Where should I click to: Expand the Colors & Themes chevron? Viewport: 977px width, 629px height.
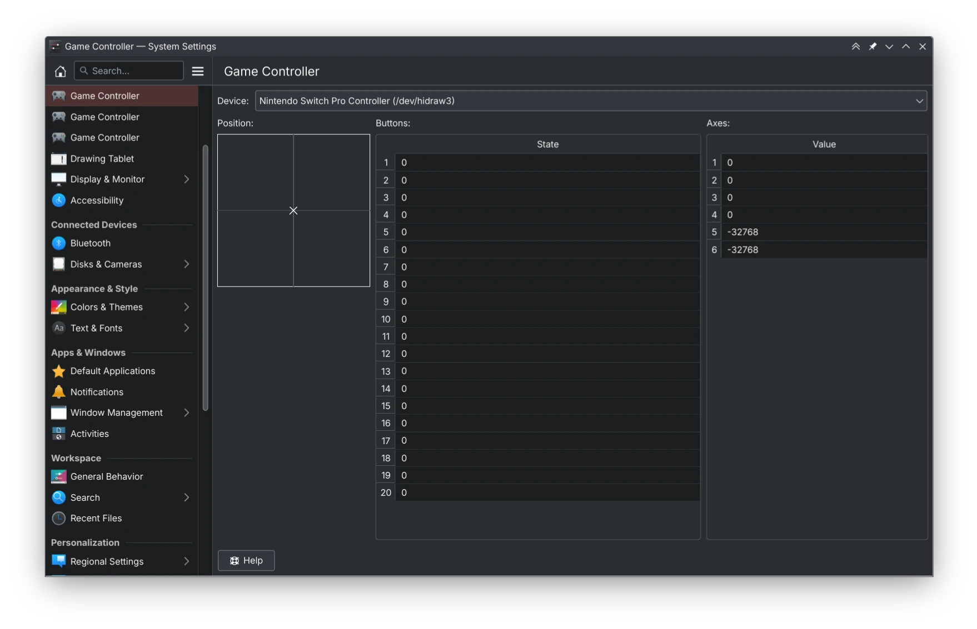(x=187, y=307)
